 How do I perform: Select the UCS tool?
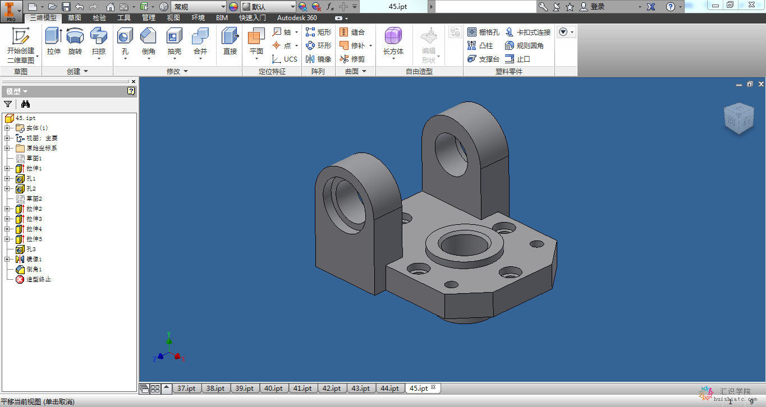(285, 59)
